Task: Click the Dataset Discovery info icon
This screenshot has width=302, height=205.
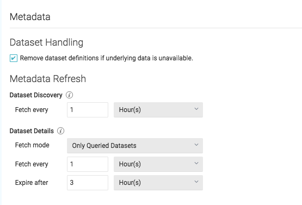Action: (69, 95)
